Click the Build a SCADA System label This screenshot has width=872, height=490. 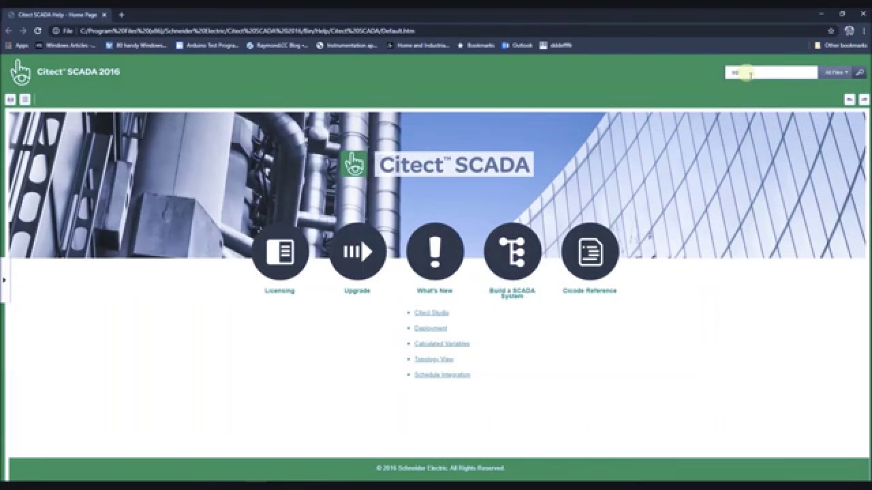tap(512, 293)
